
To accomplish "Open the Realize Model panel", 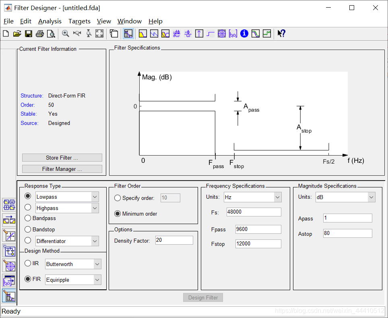I will [9, 250].
